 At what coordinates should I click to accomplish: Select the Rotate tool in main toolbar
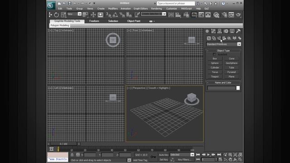[x=56, y=15]
